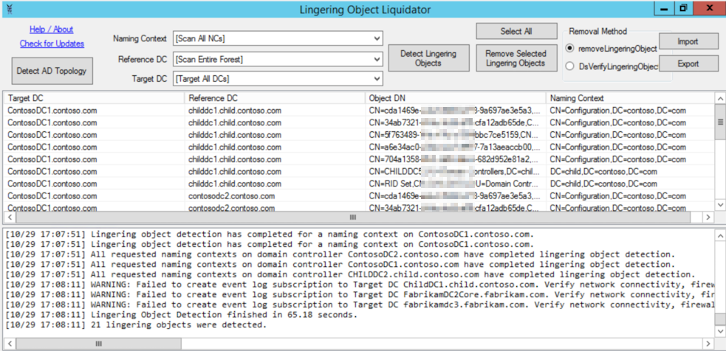
Task: Click log pane scroll up arrow
Action: 719,235
